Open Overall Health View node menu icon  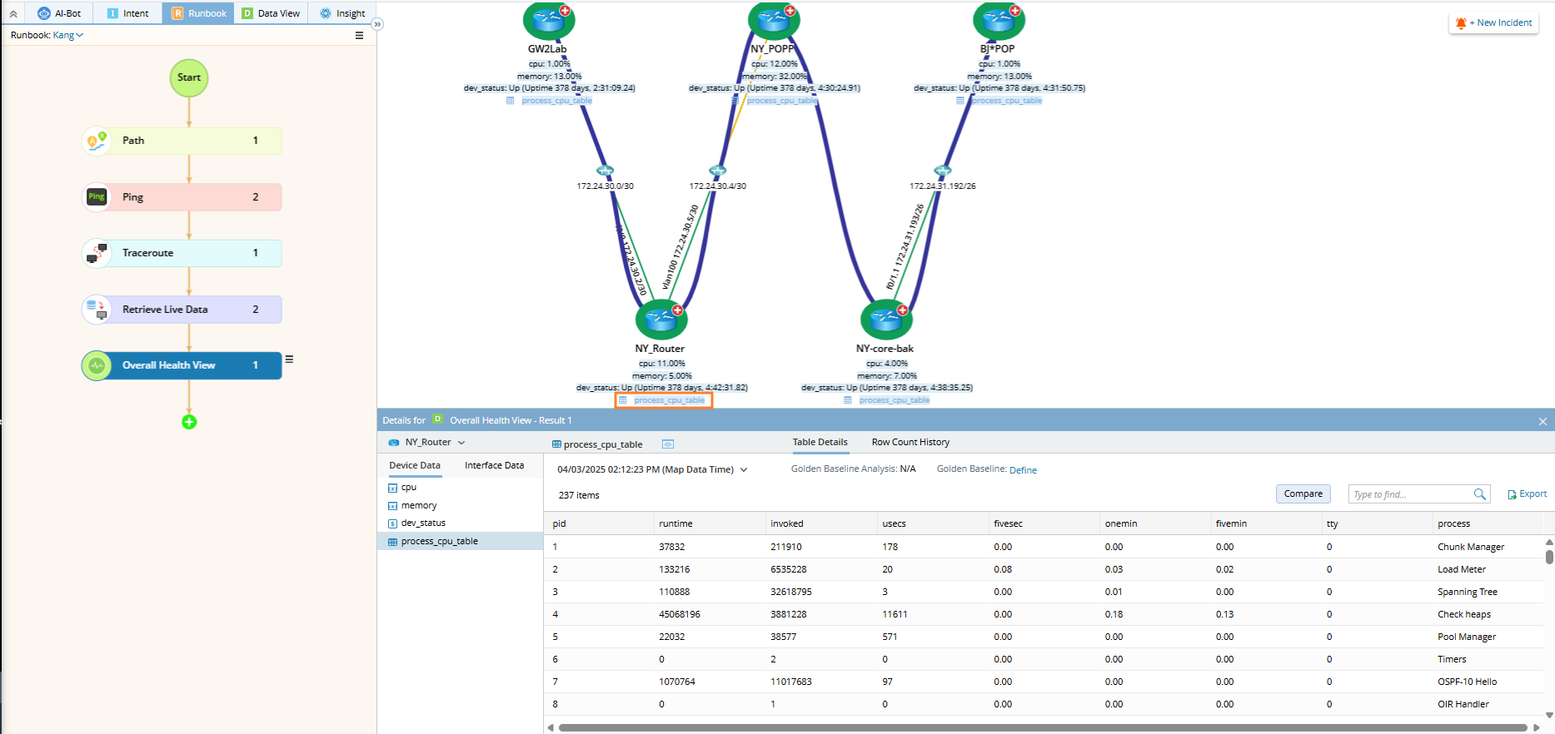[x=289, y=360]
